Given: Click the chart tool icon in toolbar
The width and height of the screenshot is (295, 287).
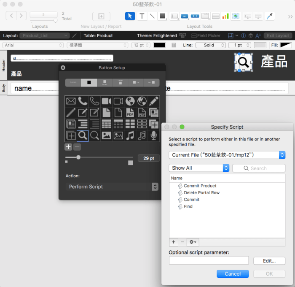Looking at the screenshot, I should point(225,16).
